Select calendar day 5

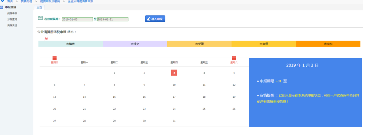(234, 73)
